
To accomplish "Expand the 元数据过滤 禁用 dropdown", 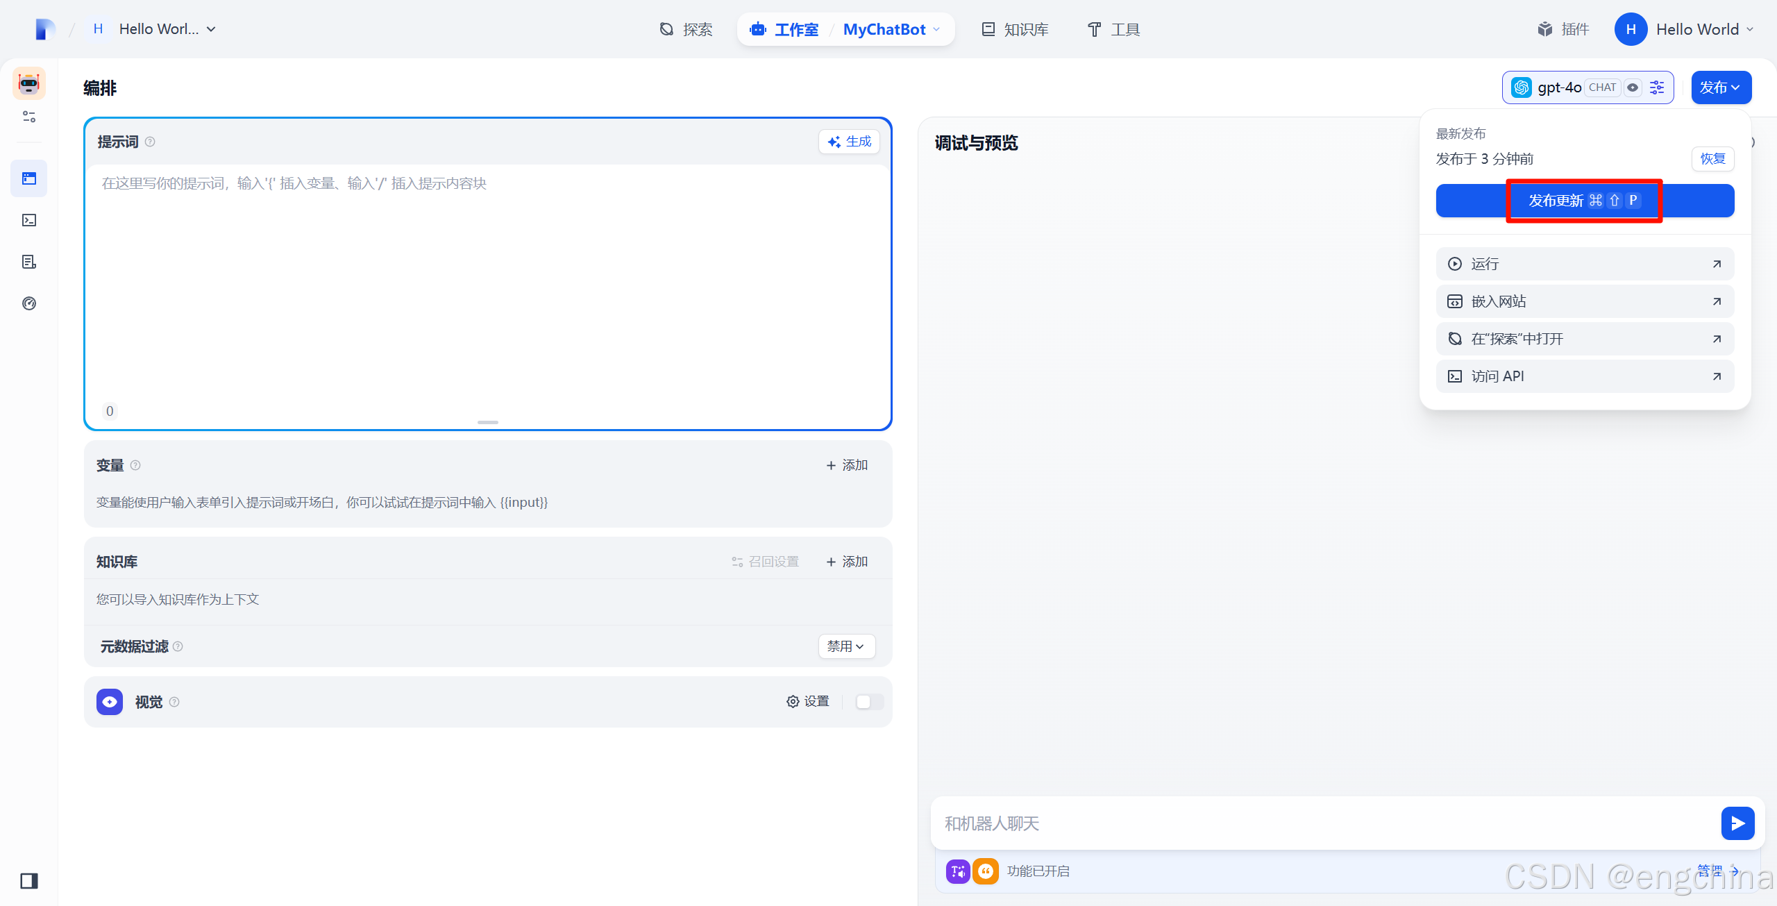I will [846, 646].
